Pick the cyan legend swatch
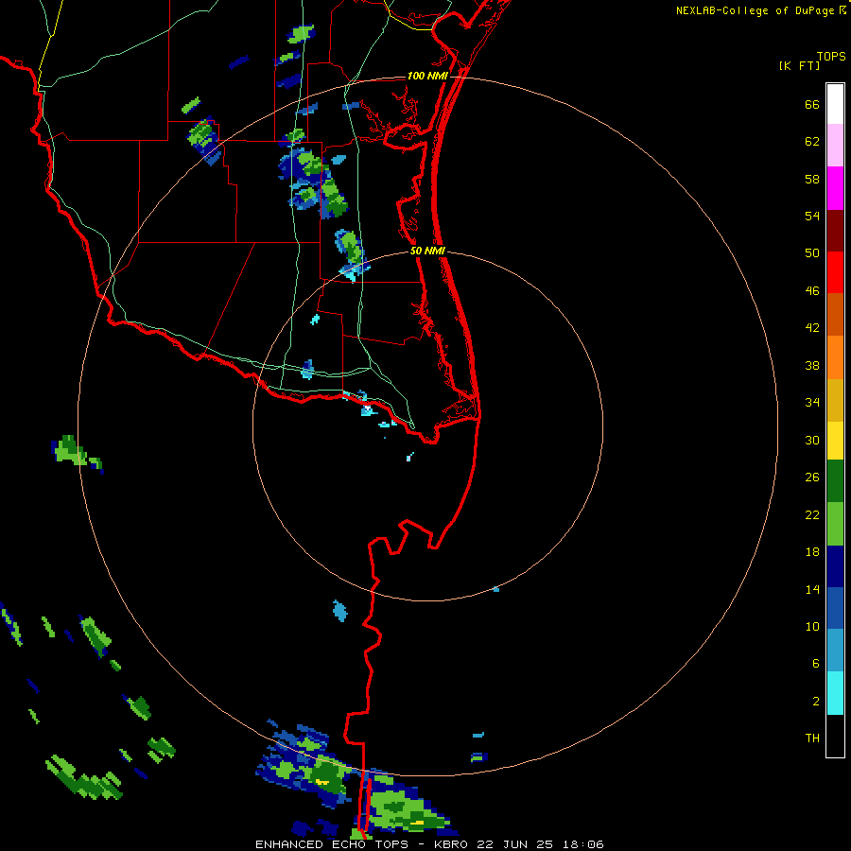 (x=835, y=693)
